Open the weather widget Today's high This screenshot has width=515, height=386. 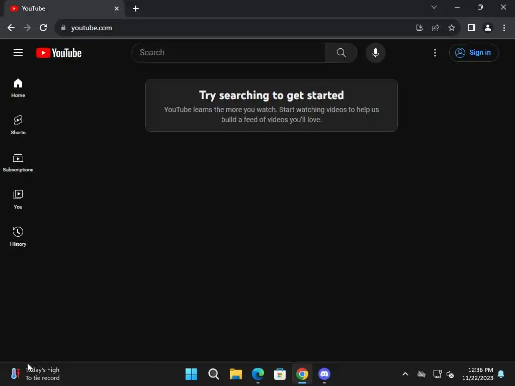(x=35, y=374)
